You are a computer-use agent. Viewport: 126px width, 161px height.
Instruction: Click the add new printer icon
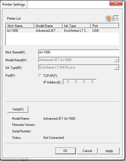coord(108,19)
